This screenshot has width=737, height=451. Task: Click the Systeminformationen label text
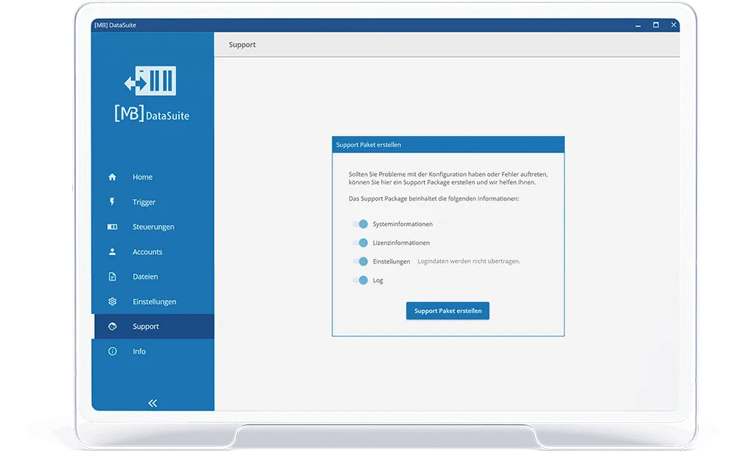(403, 224)
